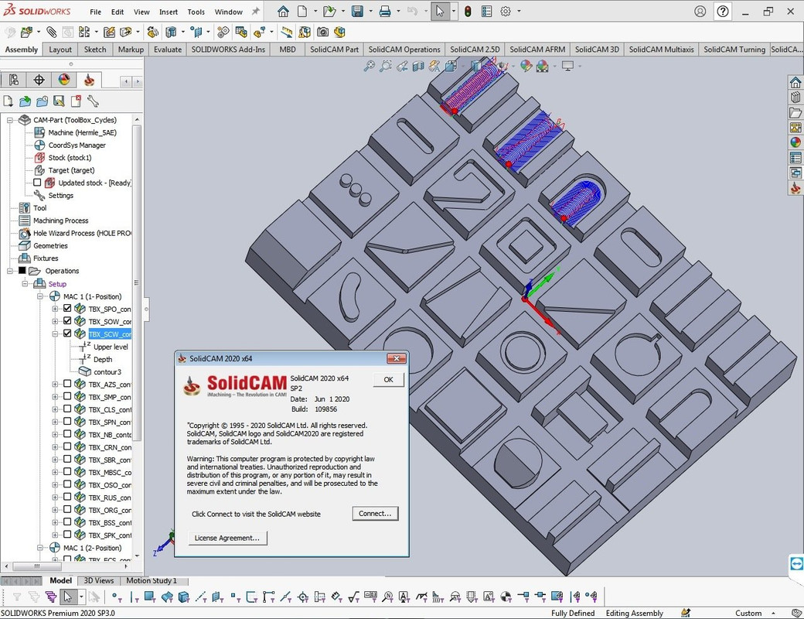Screen dimensions: 804x619
Task: Click the SolidCAM folder with green arrow icon
Action: tap(25, 101)
